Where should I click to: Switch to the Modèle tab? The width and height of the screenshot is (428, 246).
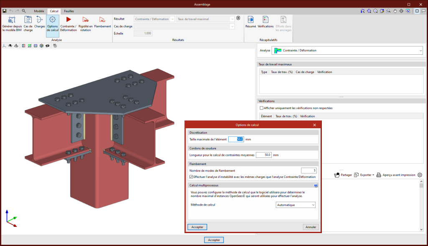pos(39,11)
